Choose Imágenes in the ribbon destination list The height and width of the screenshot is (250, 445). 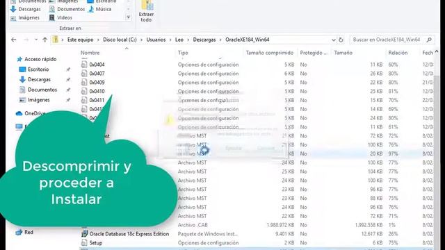[x=25, y=17]
